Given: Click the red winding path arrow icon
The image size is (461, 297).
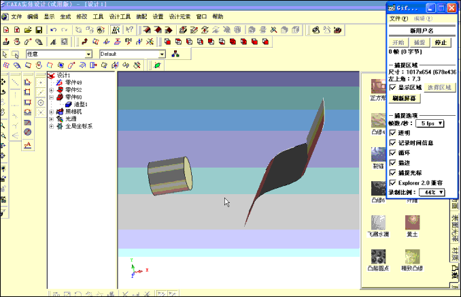Looking at the screenshot, I should point(85,42).
